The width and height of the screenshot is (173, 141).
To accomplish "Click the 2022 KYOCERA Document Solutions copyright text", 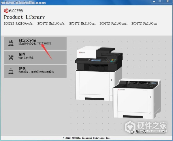I will tap(86, 138).
